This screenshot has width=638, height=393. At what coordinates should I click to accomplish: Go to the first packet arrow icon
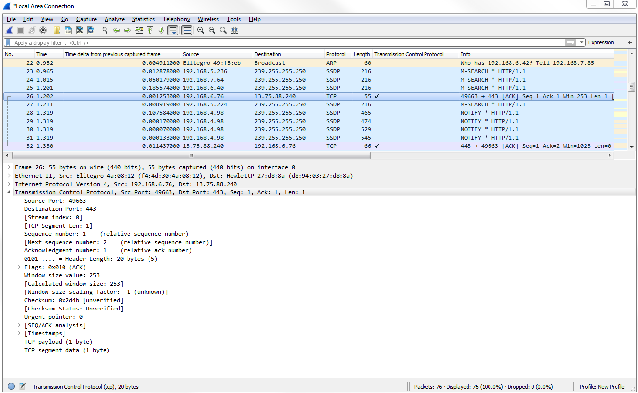(x=150, y=30)
